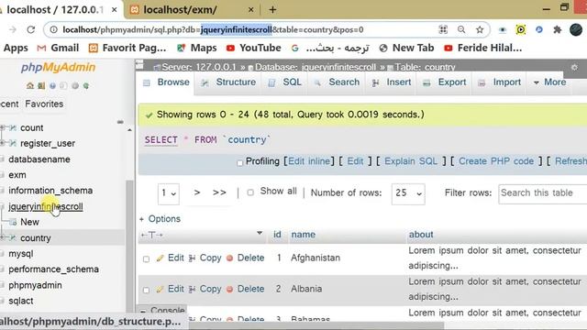Open the jqueryinfinitescroll database link
This screenshot has height=330, width=587.
(x=46, y=206)
